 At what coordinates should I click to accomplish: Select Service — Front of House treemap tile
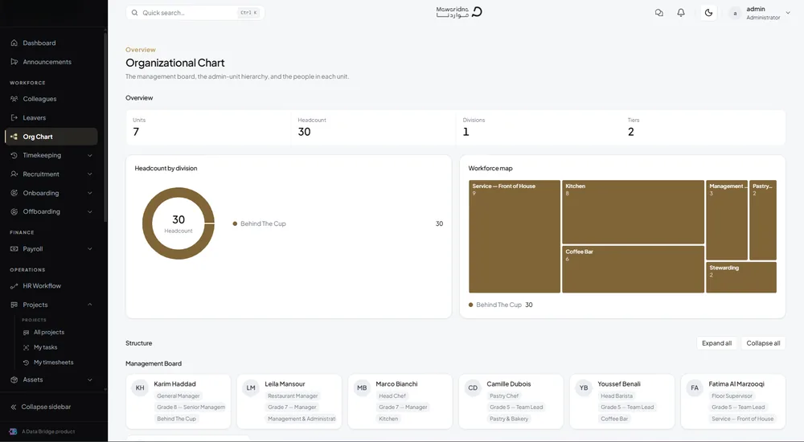(515, 236)
